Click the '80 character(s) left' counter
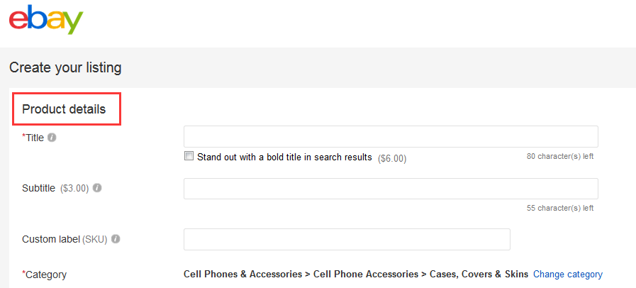 tap(559, 156)
